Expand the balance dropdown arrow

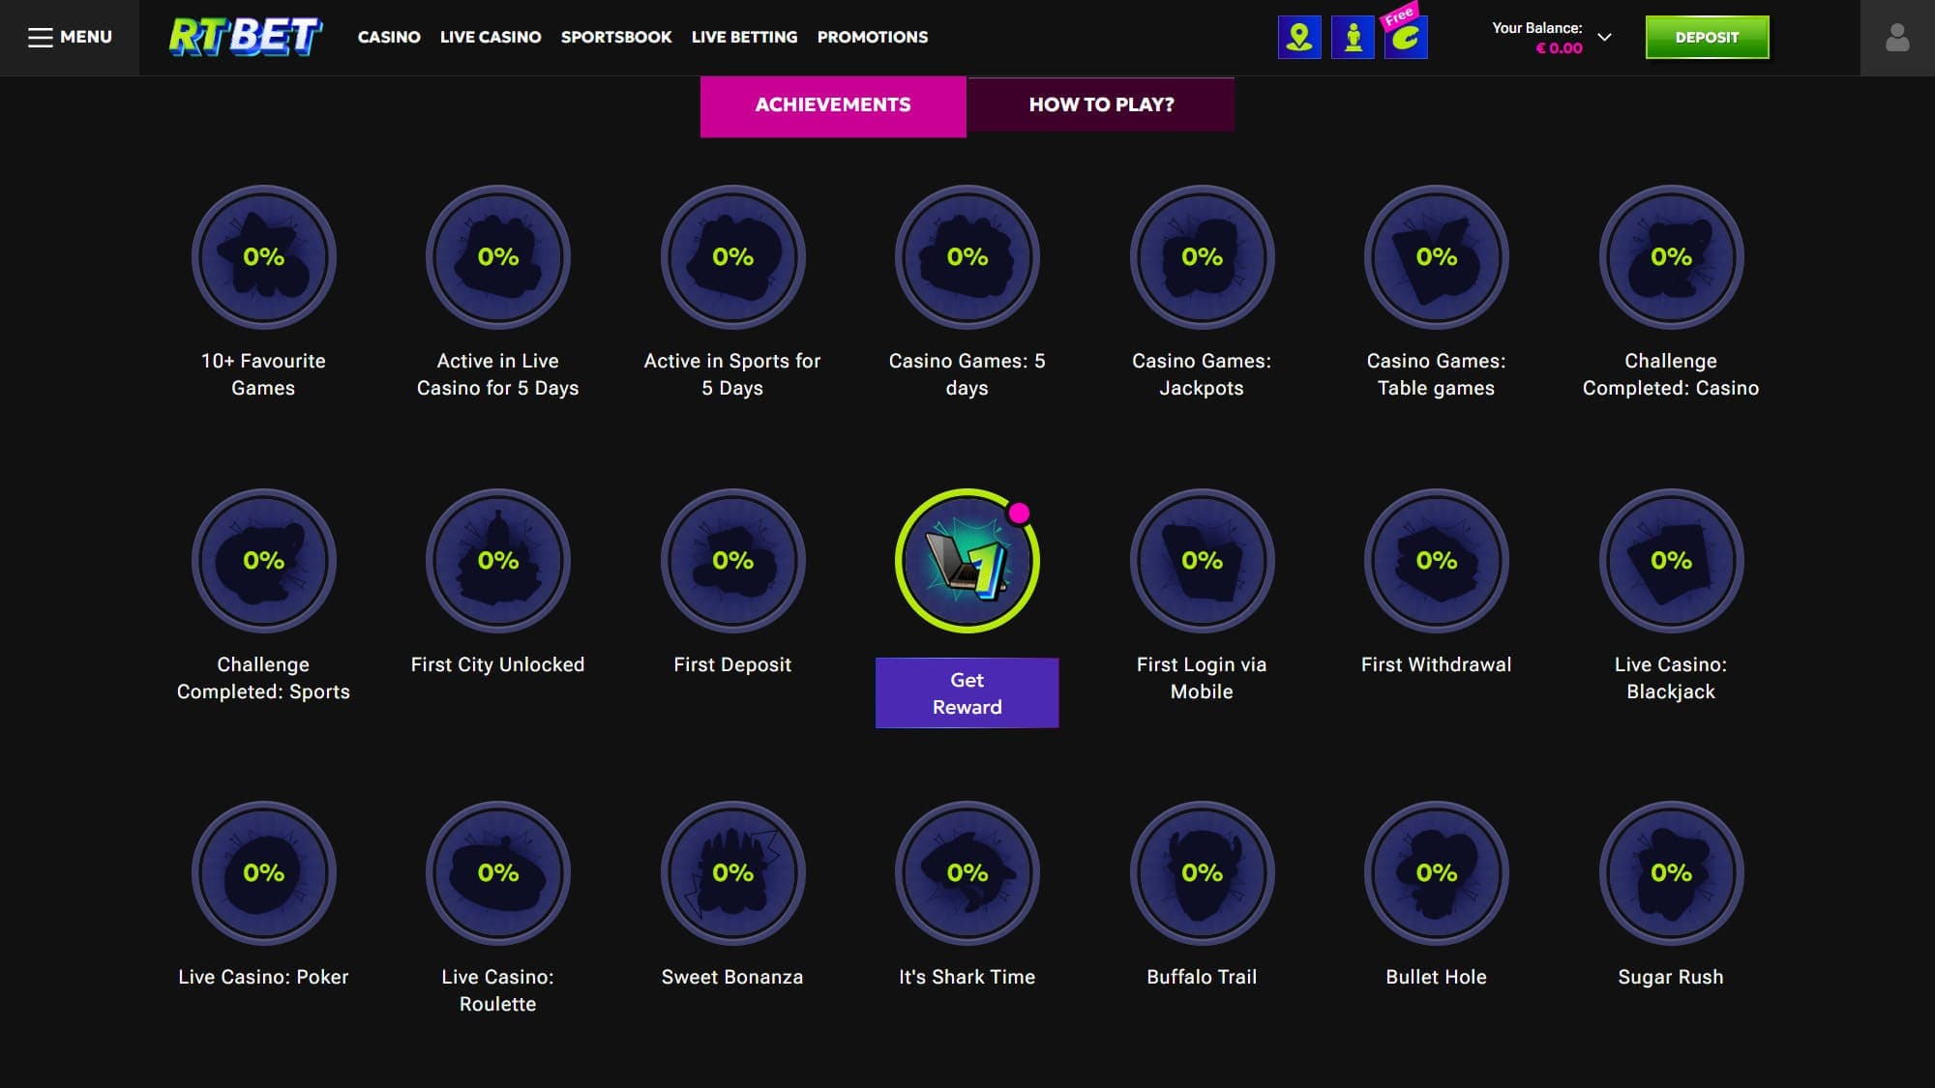pos(1604,38)
